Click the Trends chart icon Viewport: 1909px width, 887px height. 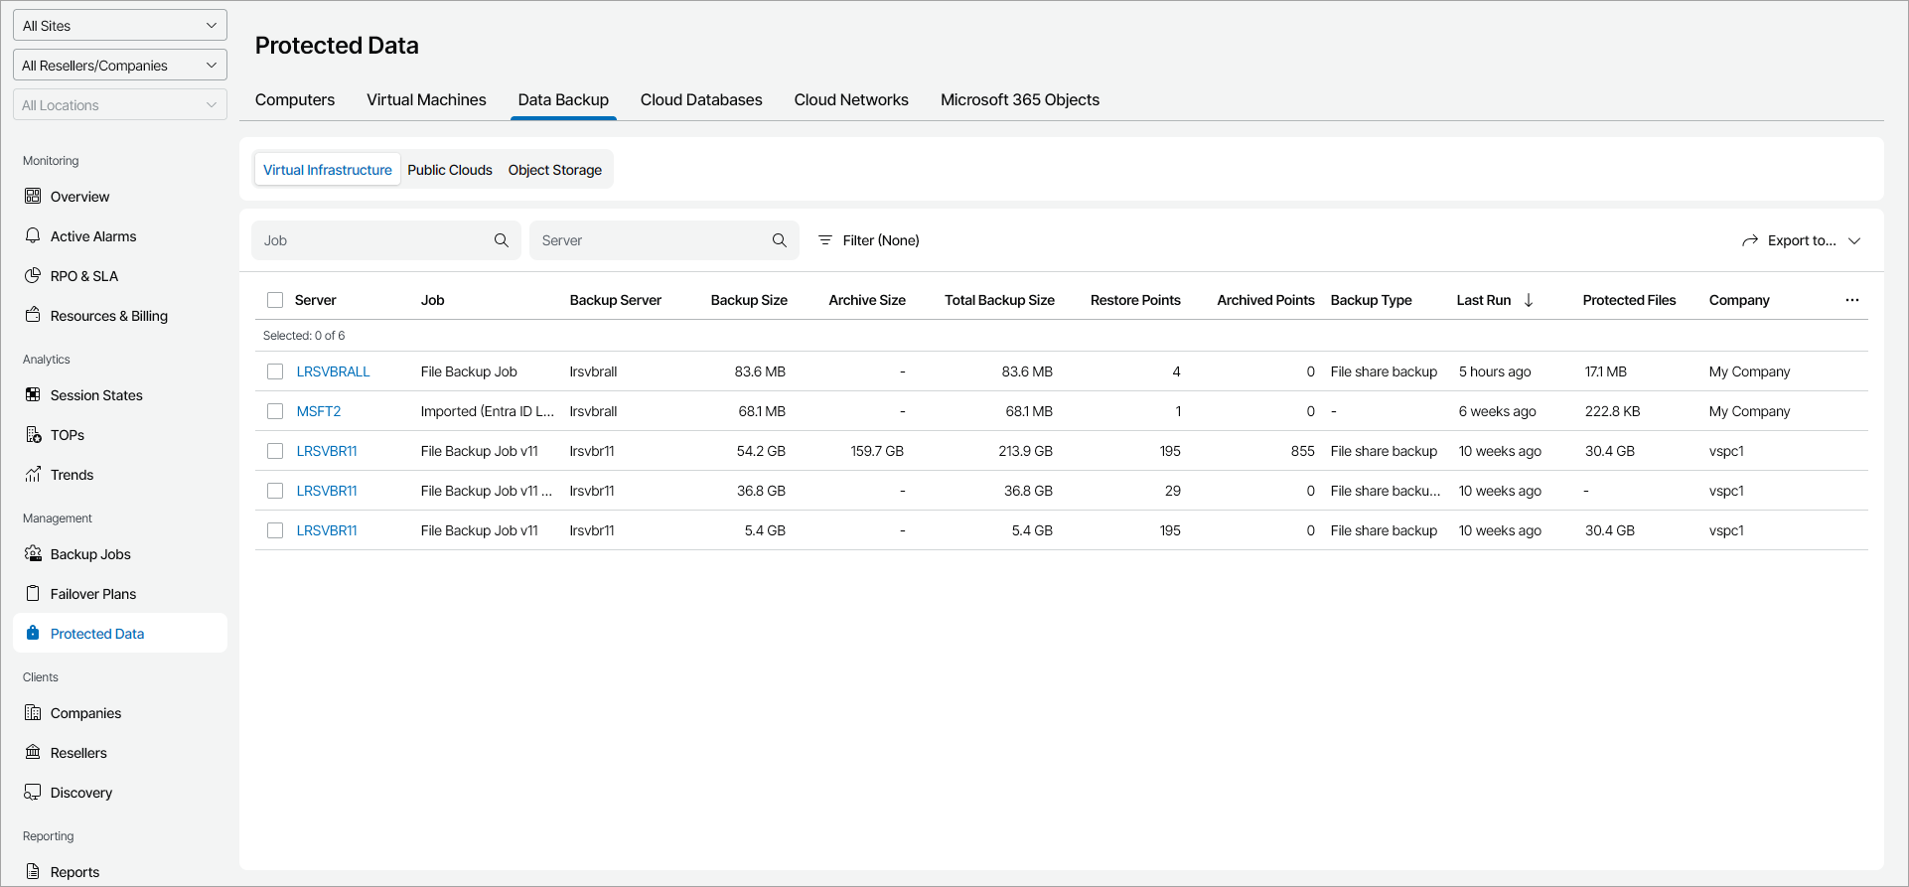click(33, 475)
